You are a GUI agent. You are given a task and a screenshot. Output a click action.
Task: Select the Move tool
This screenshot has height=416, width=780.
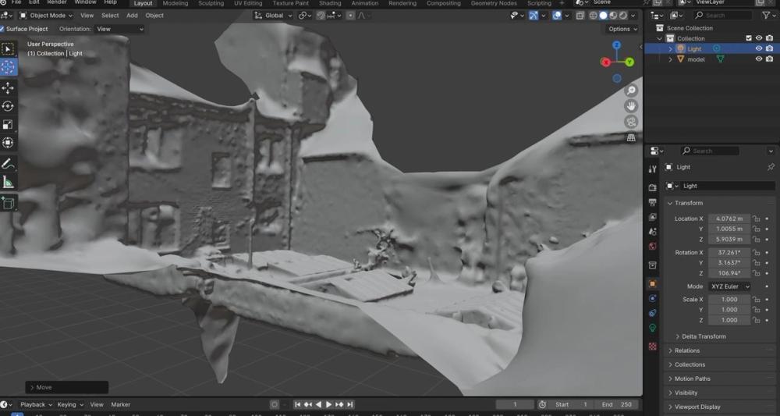(x=8, y=88)
